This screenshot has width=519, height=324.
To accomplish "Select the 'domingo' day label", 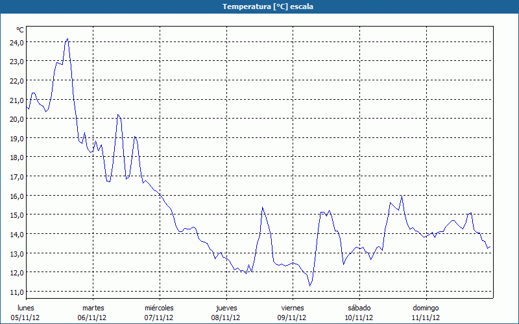I will (426, 308).
